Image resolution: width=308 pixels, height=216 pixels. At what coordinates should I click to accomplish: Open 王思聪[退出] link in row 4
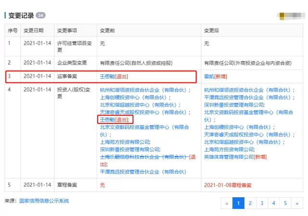[x=115, y=120]
